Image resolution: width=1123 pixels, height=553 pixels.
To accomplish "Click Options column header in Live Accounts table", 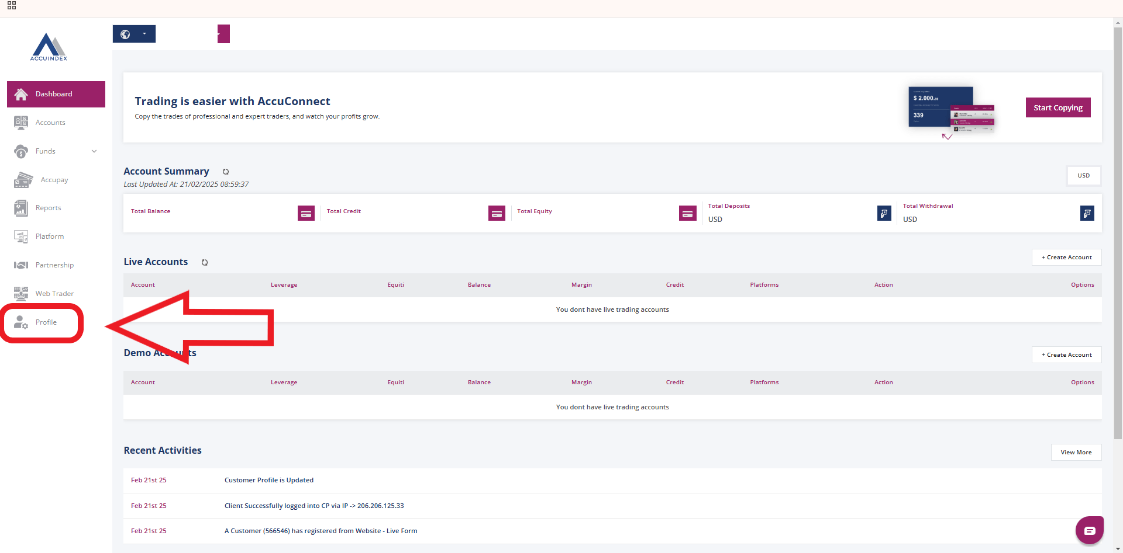I will click(x=1083, y=285).
